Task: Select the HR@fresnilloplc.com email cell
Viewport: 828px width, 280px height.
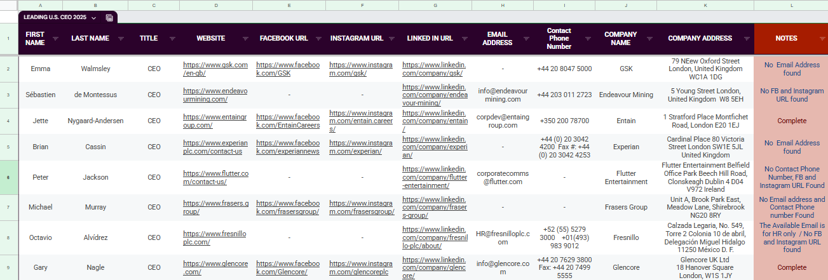Action: [503, 237]
